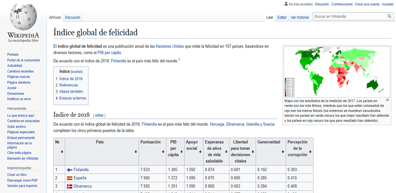Open the Islandia link
Image resolution: width=396 pixels, height=193 pixels.
click(252, 124)
